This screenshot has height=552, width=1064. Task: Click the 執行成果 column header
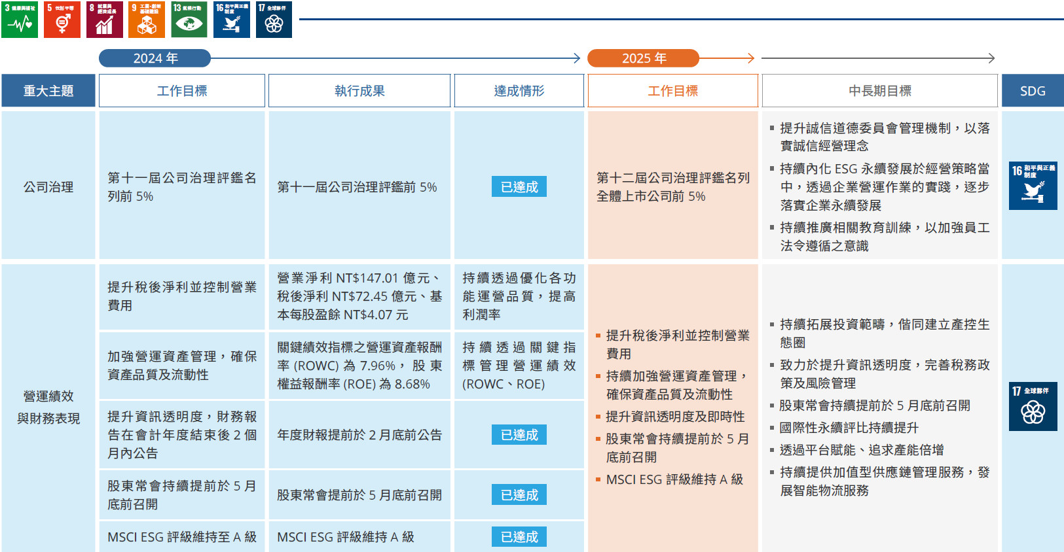[x=359, y=91]
